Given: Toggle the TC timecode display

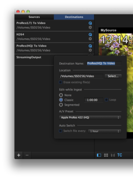Looking at the screenshot, I should tap(120, 155).
